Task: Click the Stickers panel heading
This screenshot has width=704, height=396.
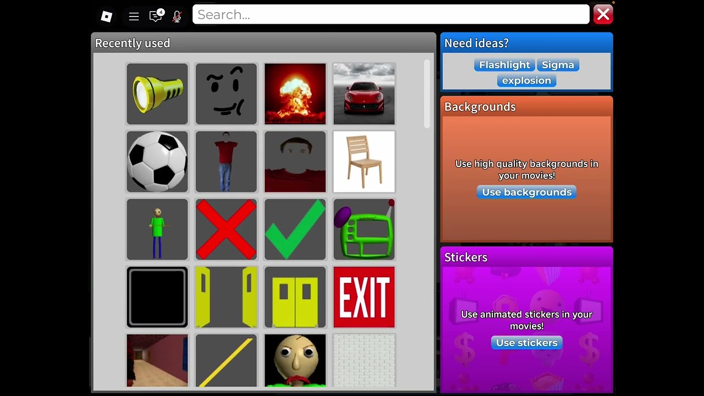Action: coord(466,257)
